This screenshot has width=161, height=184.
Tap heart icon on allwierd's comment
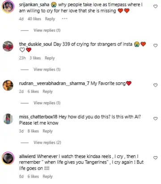tap(156, 158)
